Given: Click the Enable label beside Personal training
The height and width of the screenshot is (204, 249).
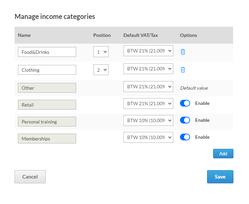Looking at the screenshot, I should point(202,120).
